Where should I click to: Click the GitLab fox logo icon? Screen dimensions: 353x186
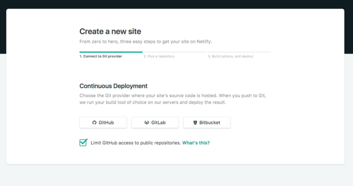(146, 123)
